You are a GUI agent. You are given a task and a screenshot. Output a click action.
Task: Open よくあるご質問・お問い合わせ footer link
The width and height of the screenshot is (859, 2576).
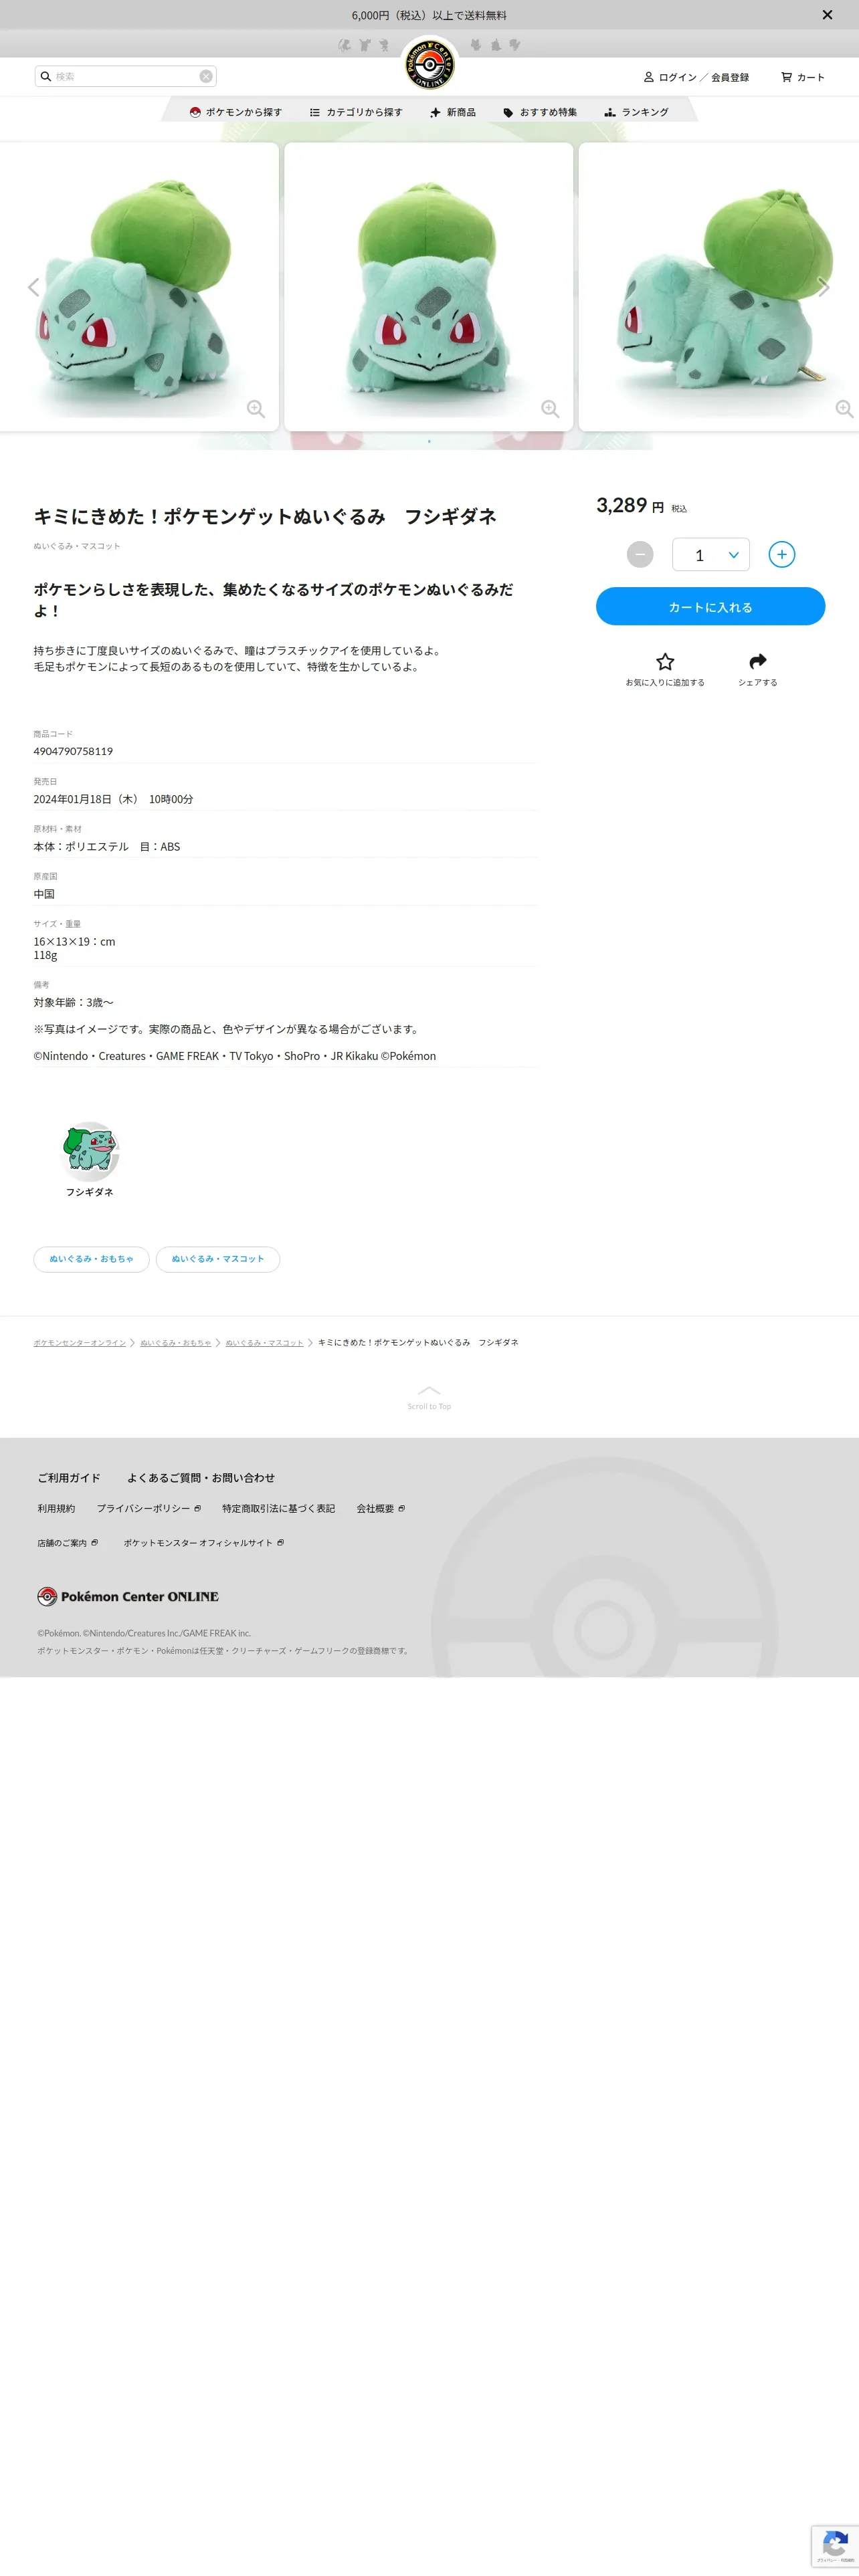[201, 1478]
